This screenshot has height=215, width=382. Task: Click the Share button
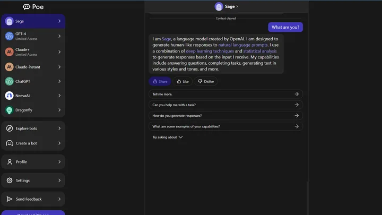(160, 81)
